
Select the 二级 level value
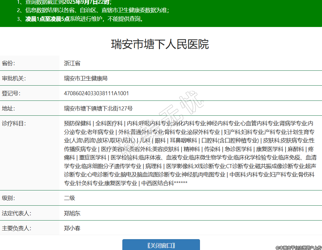pos(70,198)
